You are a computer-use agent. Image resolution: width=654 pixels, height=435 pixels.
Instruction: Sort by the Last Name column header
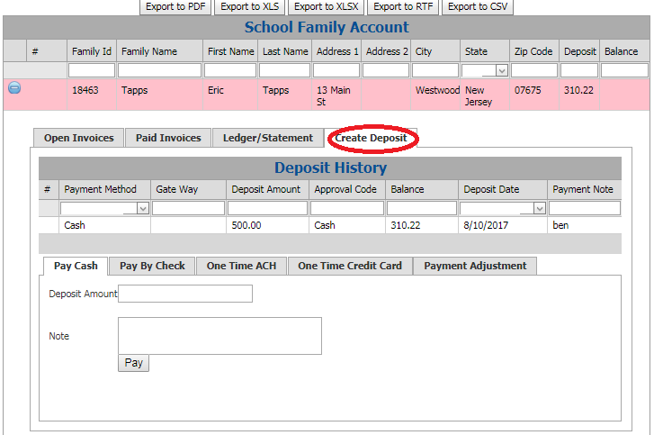[x=285, y=51]
